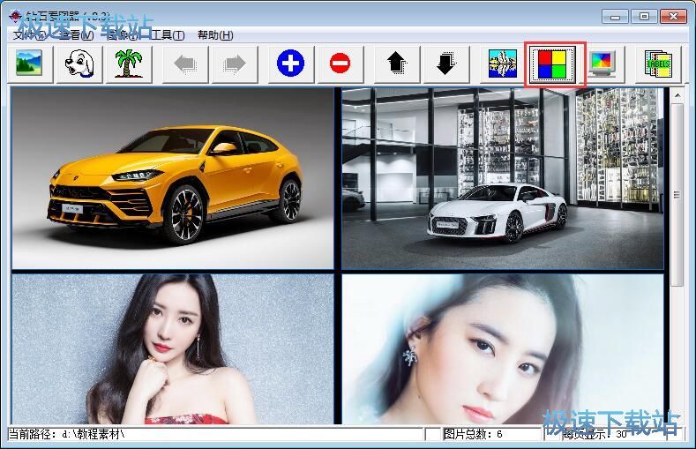
Task: Open the 文件(F) menu
Action: pos(29,35)
